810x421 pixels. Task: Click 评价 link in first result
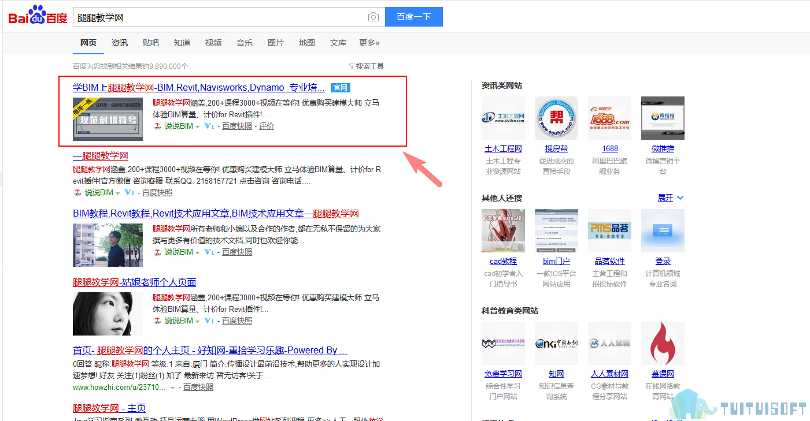[267, 126]
